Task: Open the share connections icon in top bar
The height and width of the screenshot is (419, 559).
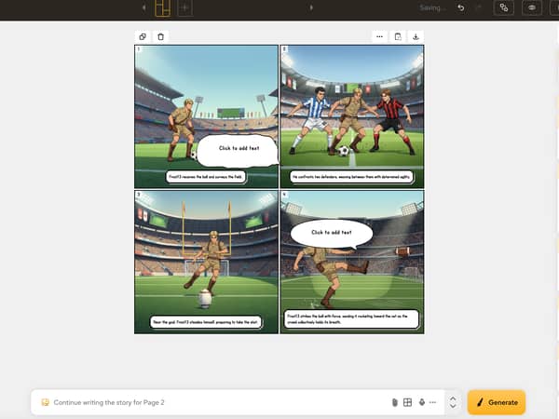Action: tap(504, 7)
